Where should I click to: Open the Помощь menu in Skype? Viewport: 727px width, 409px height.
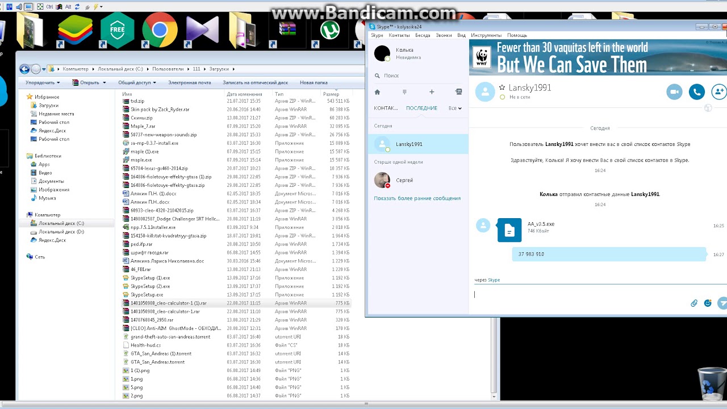coord(517,35)
